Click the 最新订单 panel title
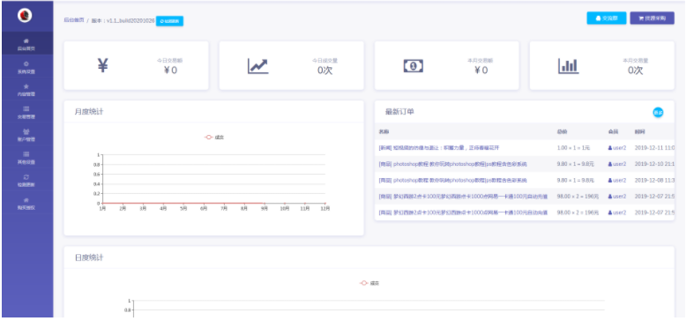This screenshot has width=686, height=321. 399,111
